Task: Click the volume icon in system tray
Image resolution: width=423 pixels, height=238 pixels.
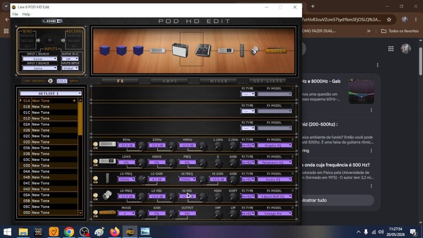Action: [381, 232]
